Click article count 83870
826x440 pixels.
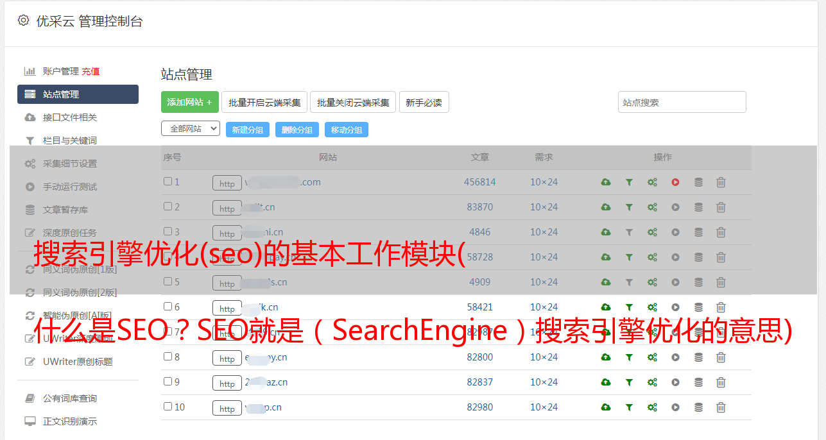pyautogui.click(x=480, y=207)
